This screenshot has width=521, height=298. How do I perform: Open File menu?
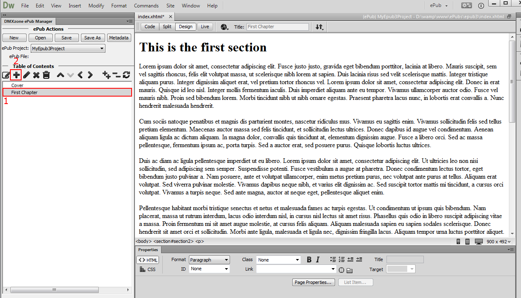pyautogui.click(x=25, y=6)
